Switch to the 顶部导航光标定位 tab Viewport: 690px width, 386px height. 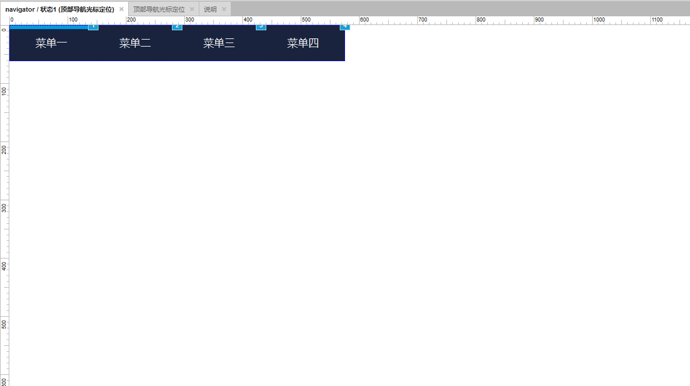click(x=159, y=9)
